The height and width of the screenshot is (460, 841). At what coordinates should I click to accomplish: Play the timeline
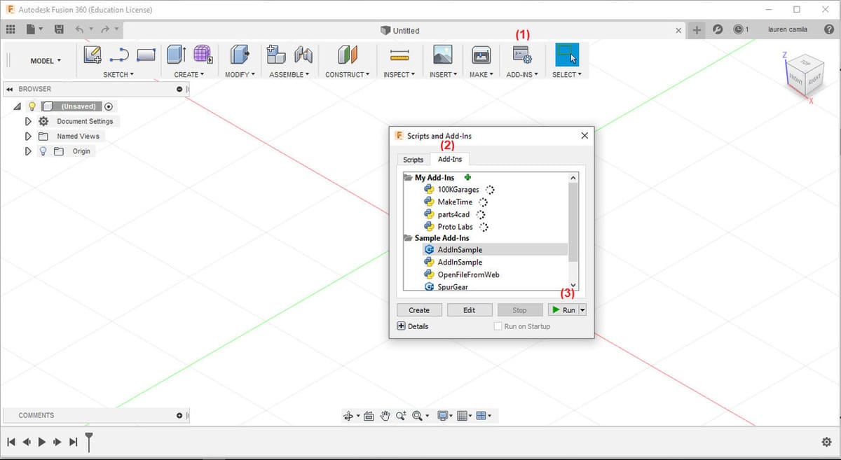(x=42, y=442)
